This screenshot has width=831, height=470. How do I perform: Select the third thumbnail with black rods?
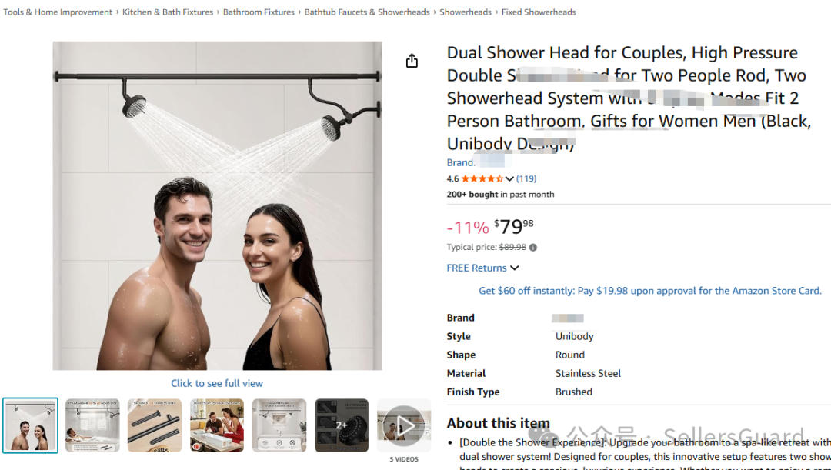[x=155, y=425]
